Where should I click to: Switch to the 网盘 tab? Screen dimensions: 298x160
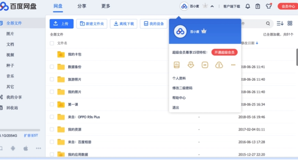tap(58, 6)
